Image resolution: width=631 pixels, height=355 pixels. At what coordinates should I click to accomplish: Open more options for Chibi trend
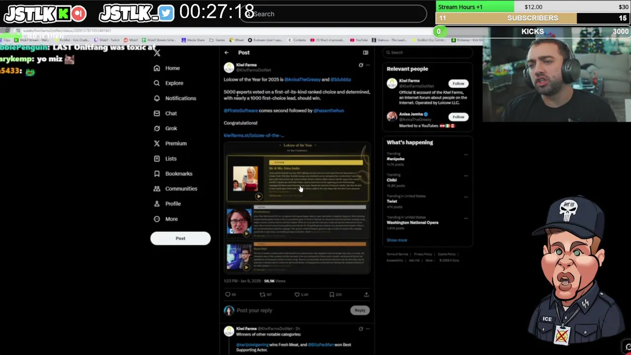tap(466, 176)
